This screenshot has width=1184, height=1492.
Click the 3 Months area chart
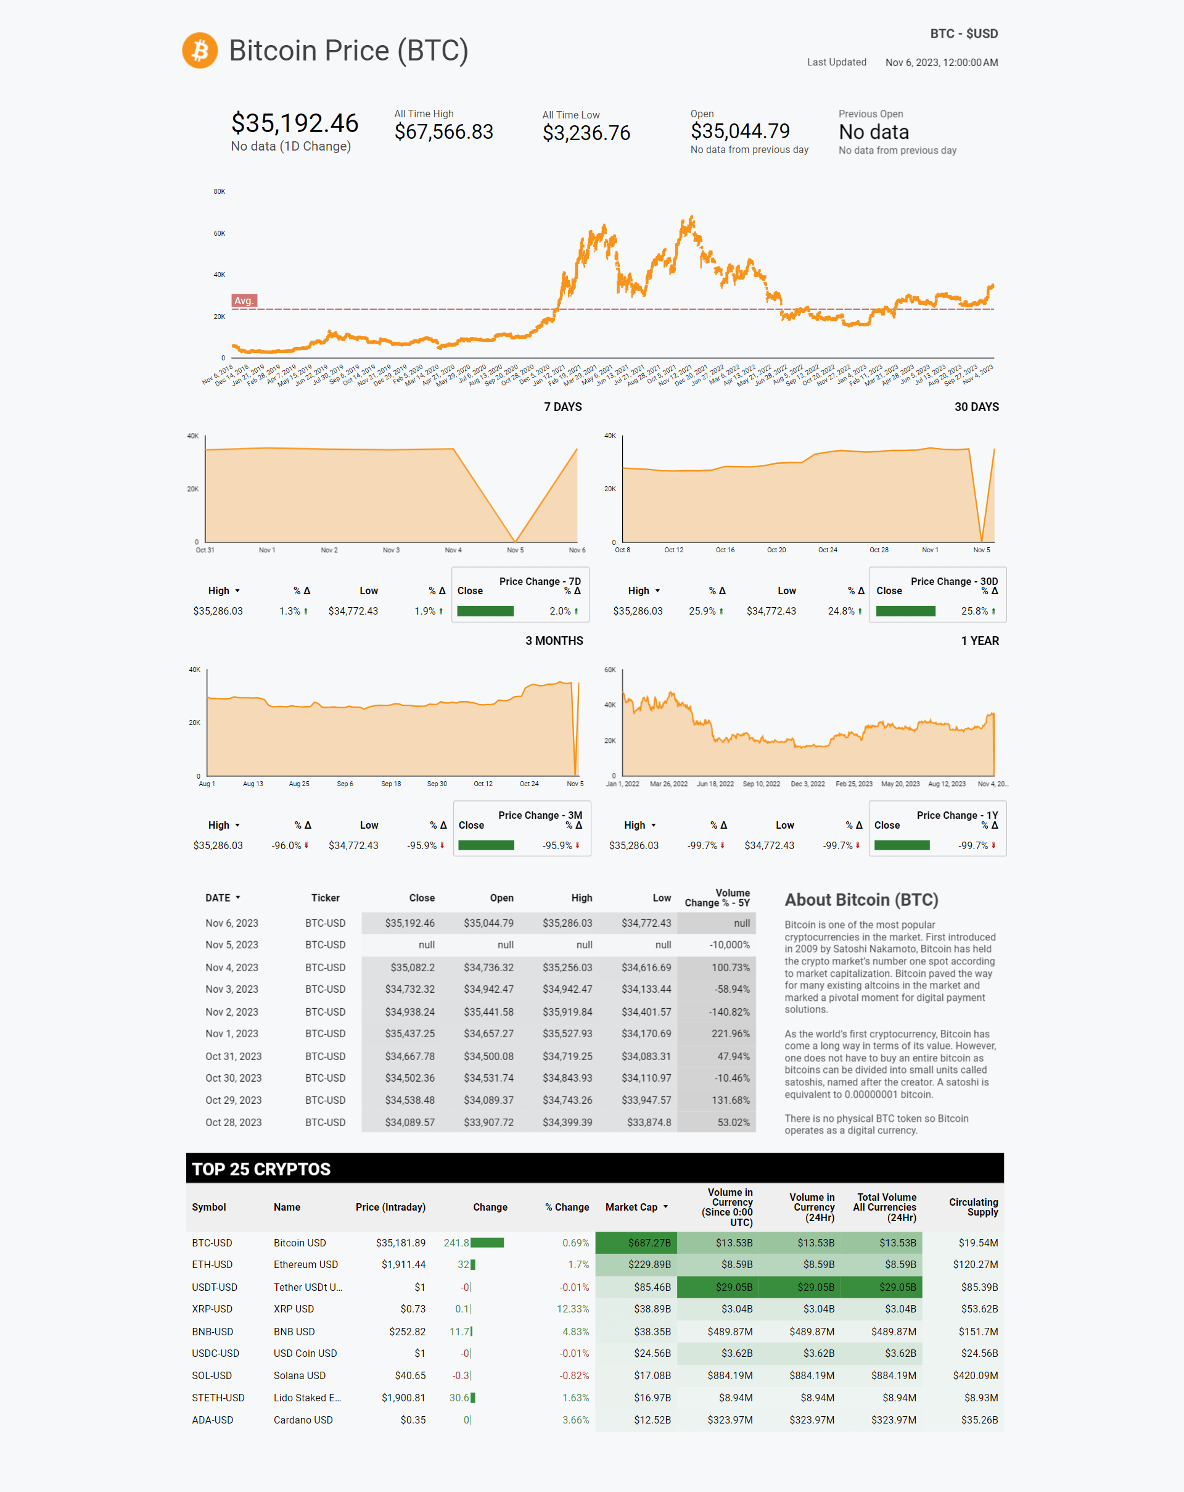(x=393, y=723)
